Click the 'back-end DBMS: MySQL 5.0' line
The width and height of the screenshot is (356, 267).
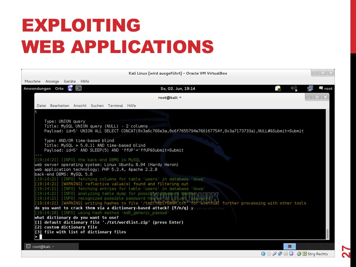point(63,174)
